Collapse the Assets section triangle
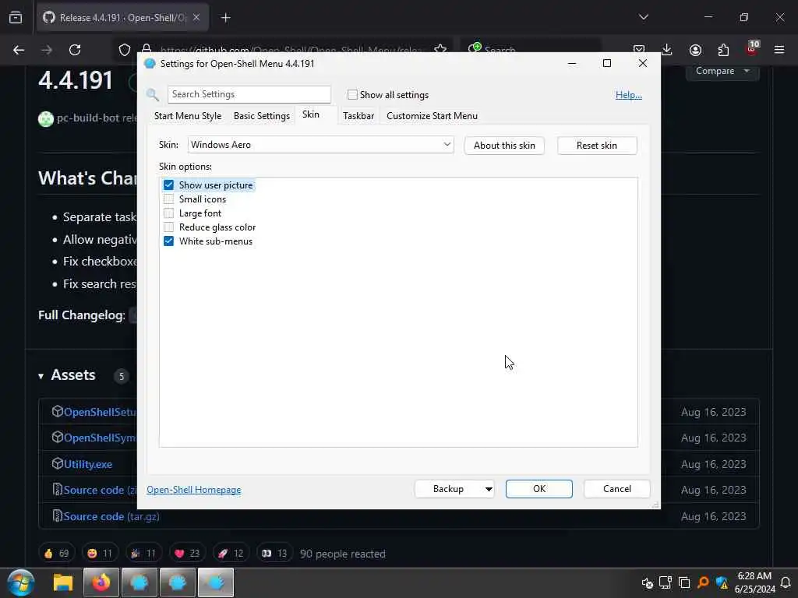The width and height of the screenshot is (798, 598). pos(41,376)
